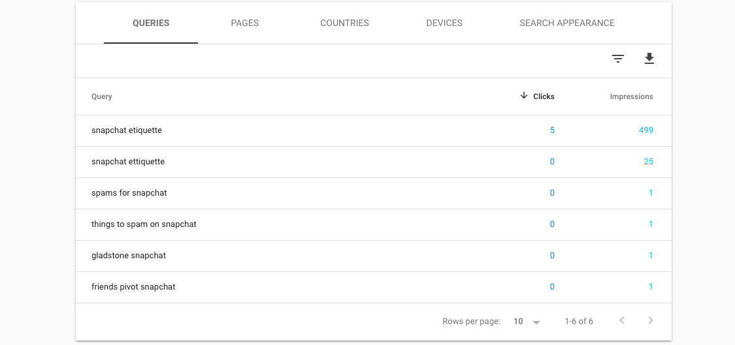Open the Devices tab

444,23
